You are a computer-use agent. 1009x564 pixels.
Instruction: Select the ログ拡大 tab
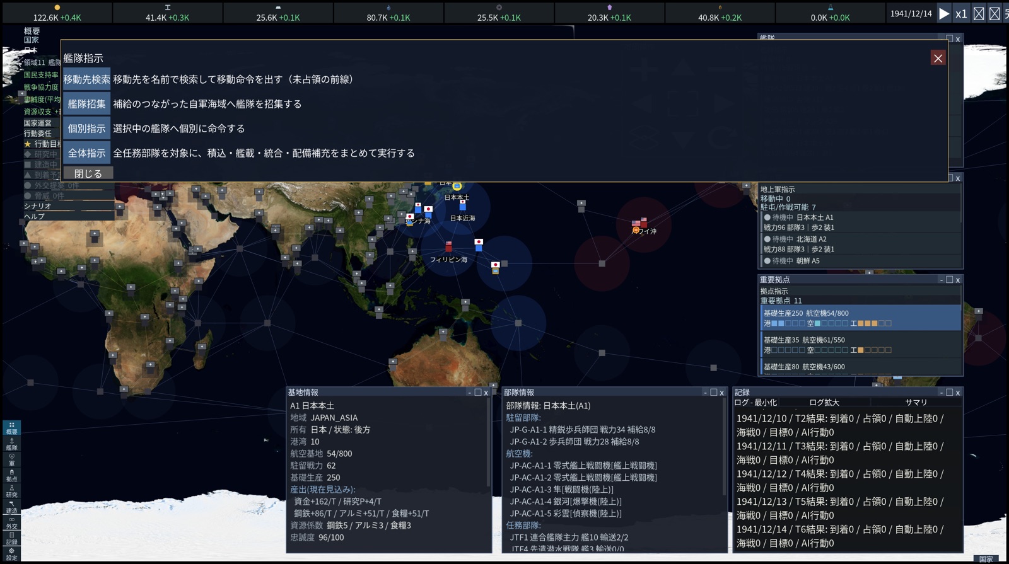[824, 402]
